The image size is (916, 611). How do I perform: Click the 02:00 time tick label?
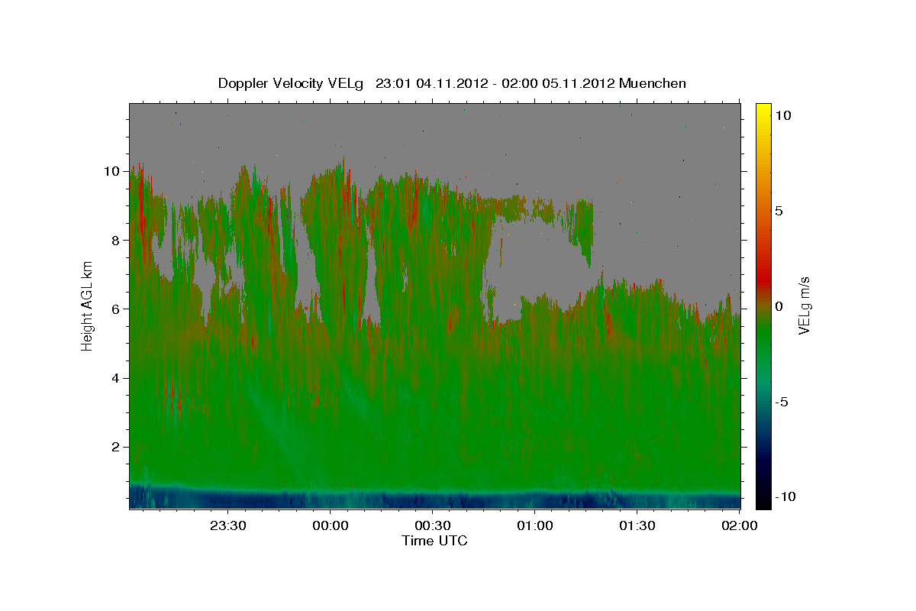pos(739,525)
